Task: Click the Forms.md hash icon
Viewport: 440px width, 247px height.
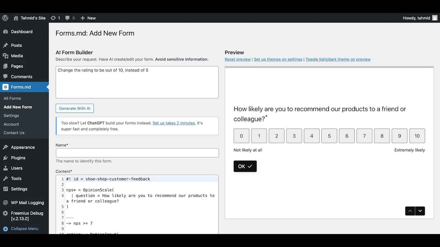Action: (5, 87)
